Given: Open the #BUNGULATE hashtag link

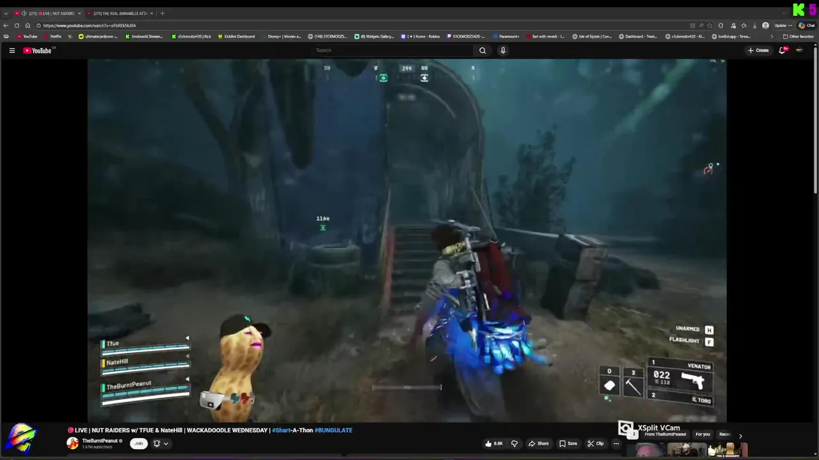Looking at the screenshot, I should (x=333, y=431).
